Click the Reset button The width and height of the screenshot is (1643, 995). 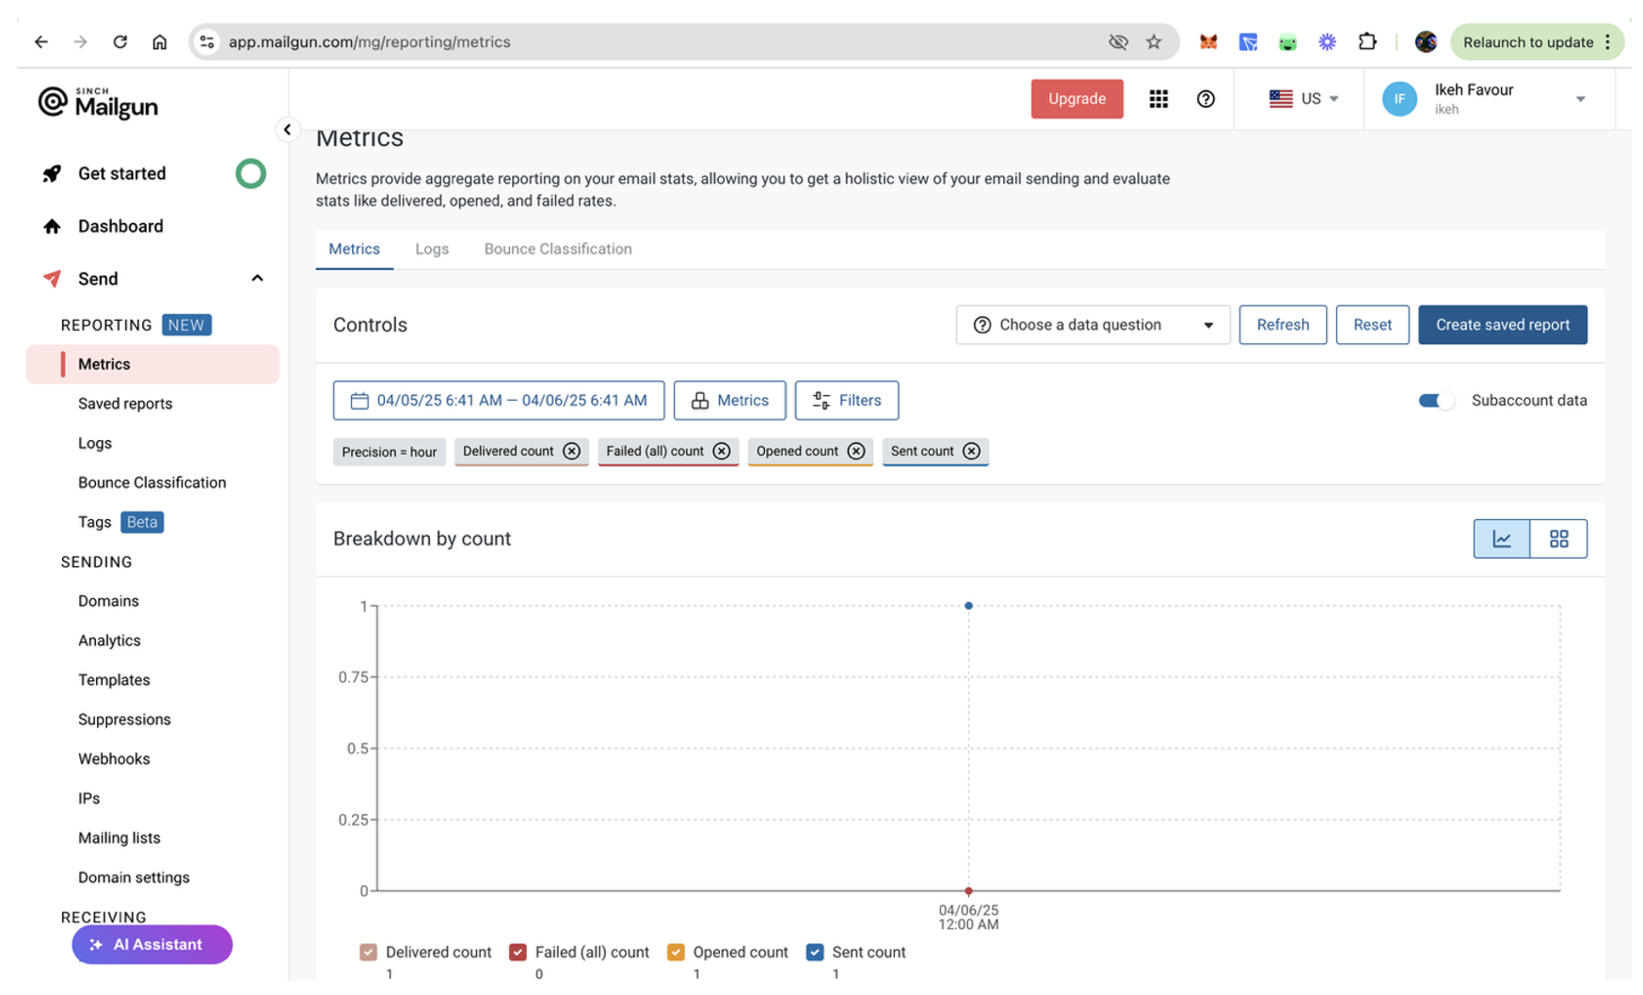pyautogui.click(x=1372, y=325)
